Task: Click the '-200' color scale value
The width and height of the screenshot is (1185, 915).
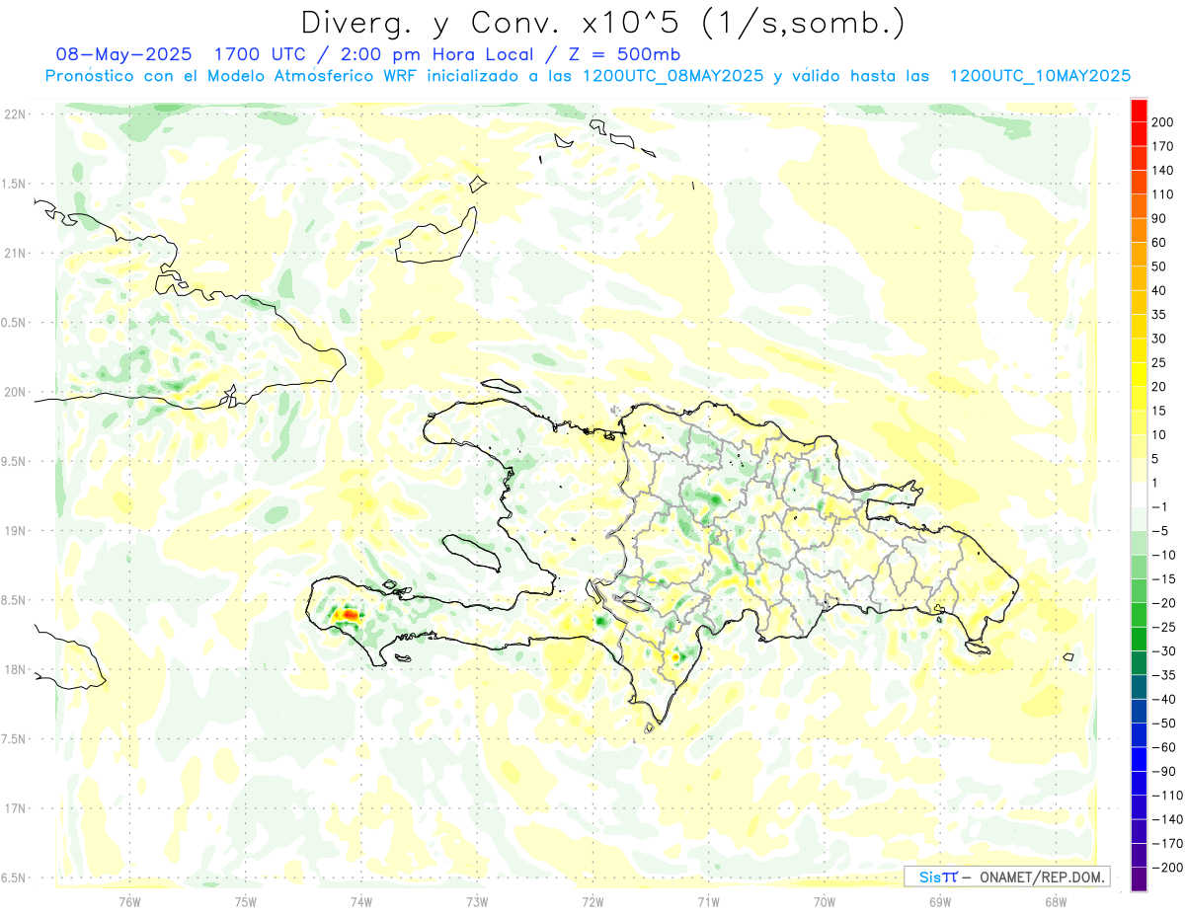Action: [1165, 868]
